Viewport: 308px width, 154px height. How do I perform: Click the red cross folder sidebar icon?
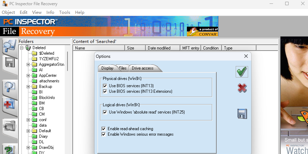coord(9,104)
